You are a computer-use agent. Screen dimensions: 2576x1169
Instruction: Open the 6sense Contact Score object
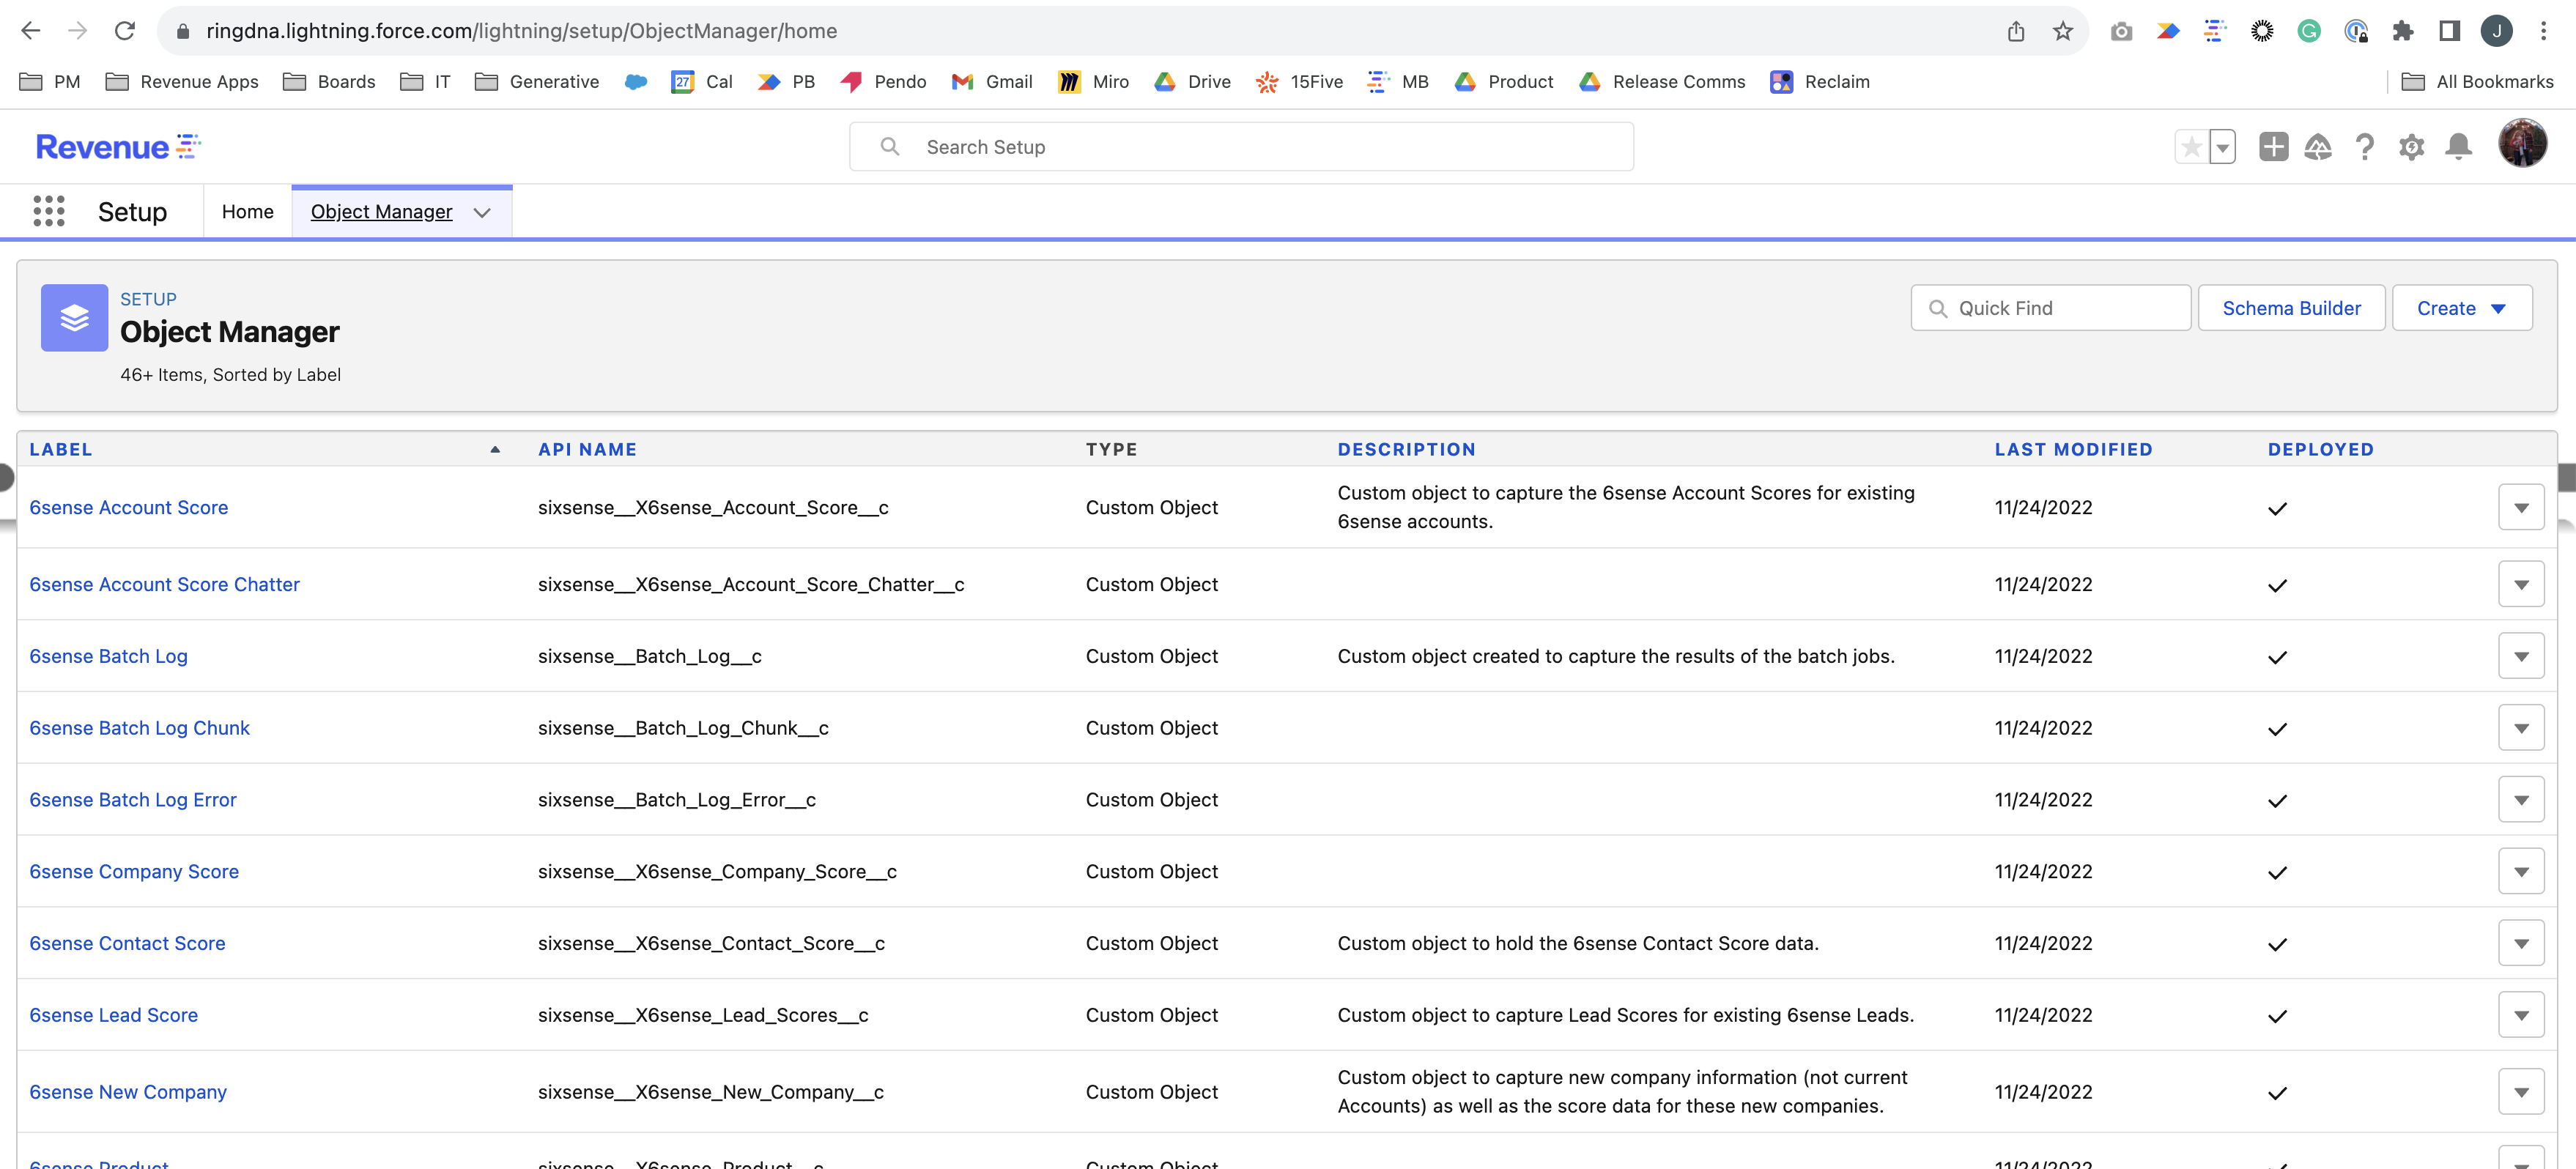pos(127,944)
